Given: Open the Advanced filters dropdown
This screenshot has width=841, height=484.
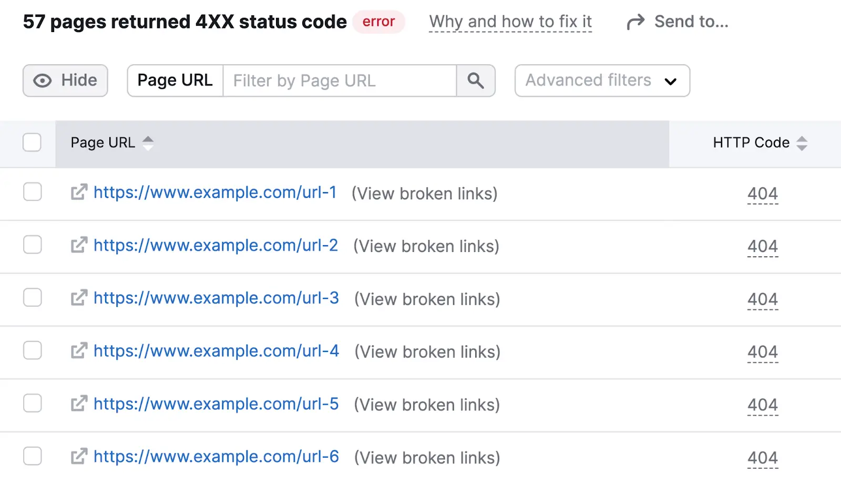Looking at the screenshot, I should pyautogui.click(x=601, y=80).
